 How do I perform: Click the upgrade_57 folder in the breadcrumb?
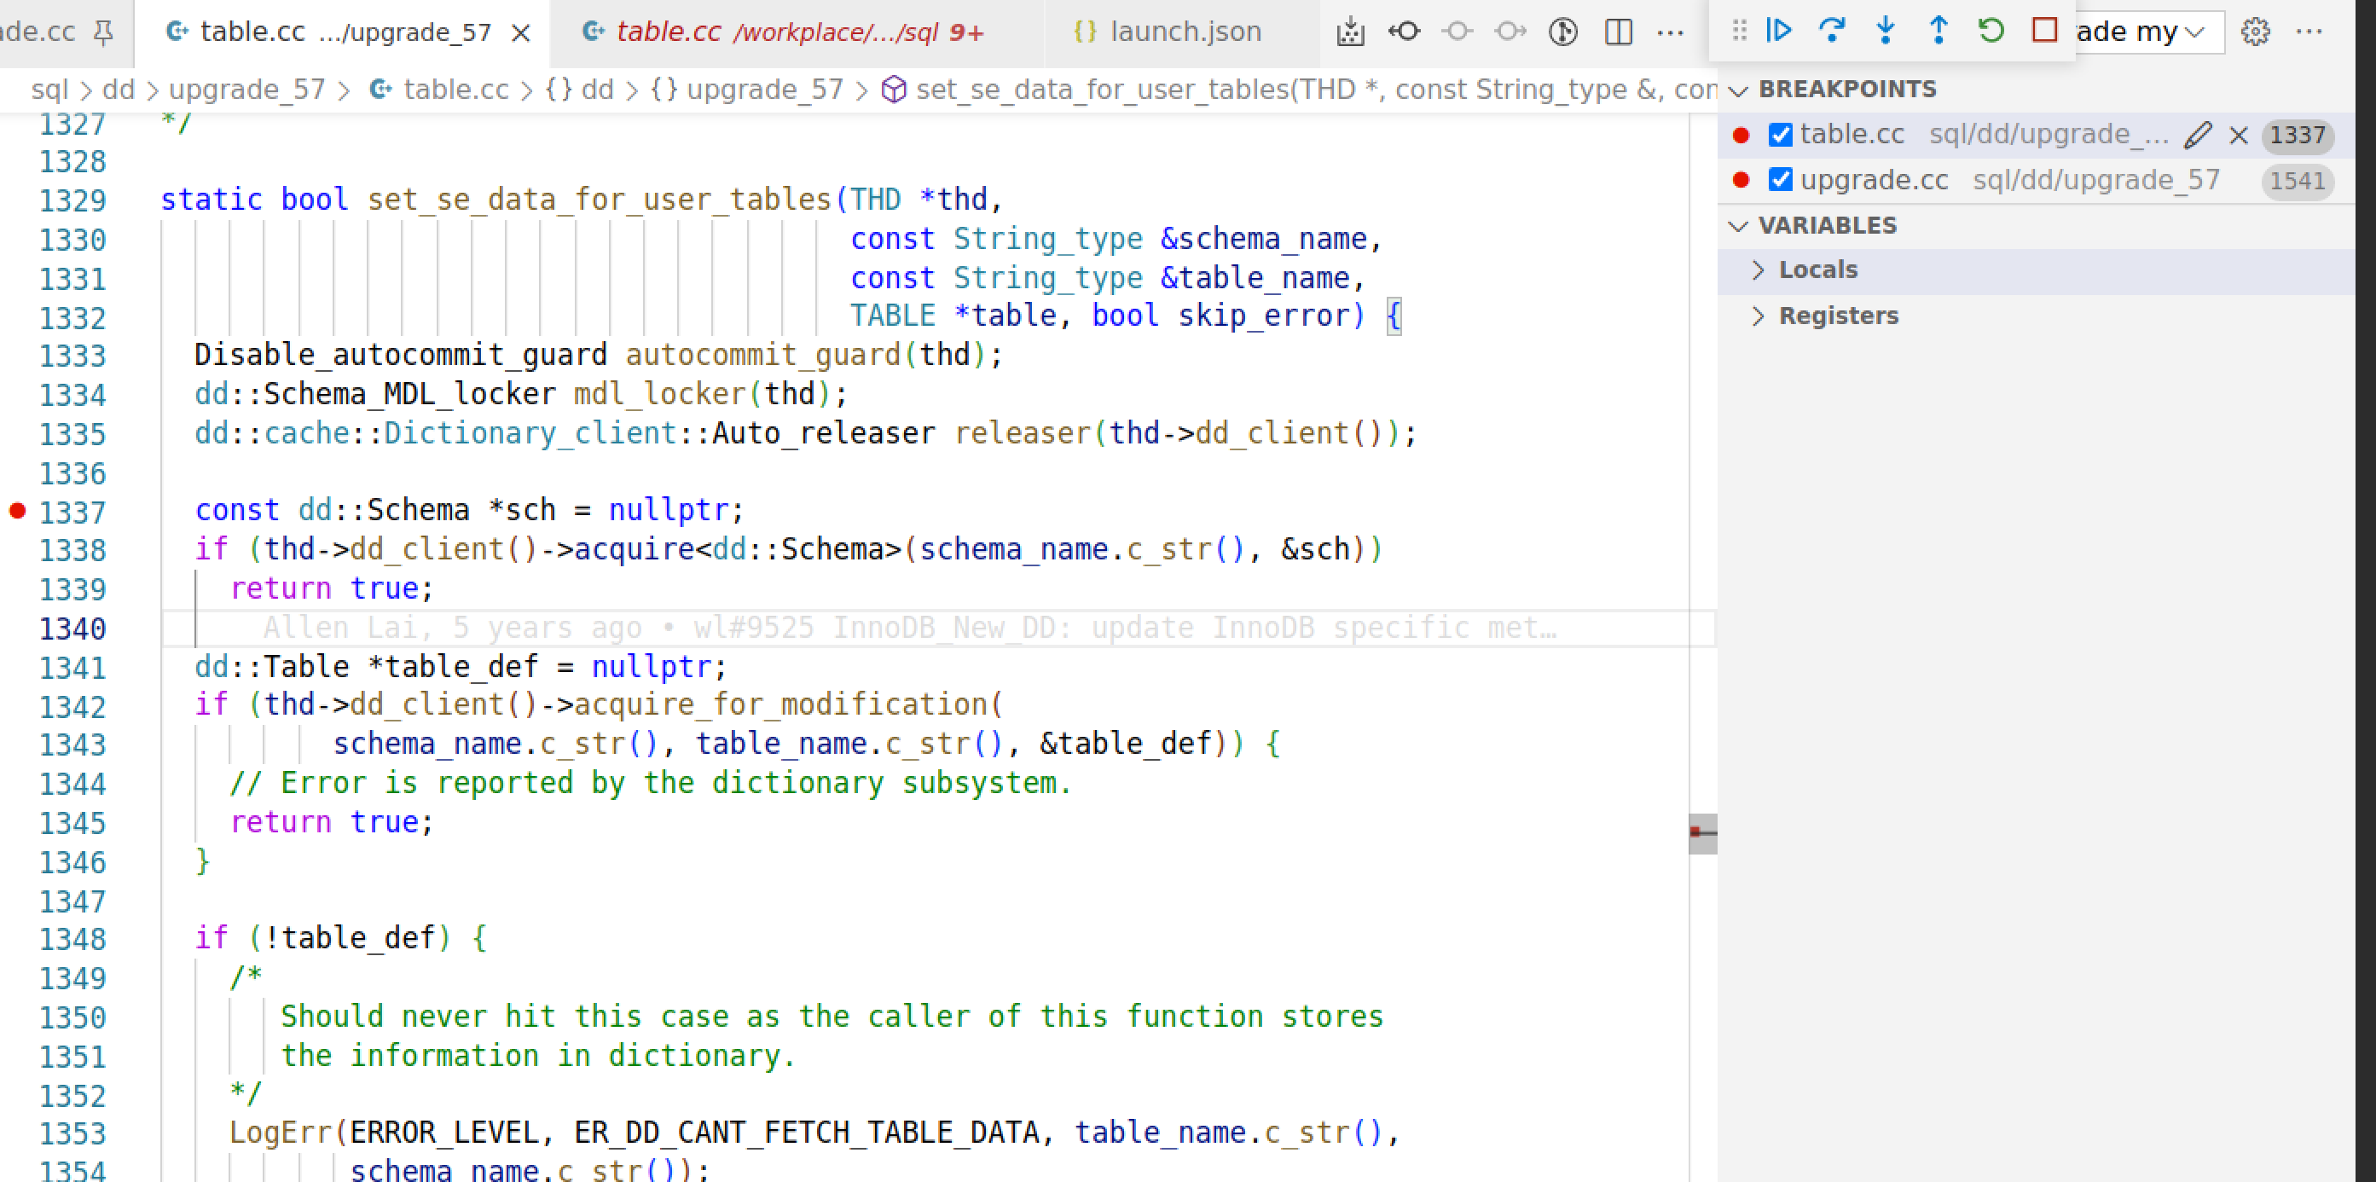[247, 90]
